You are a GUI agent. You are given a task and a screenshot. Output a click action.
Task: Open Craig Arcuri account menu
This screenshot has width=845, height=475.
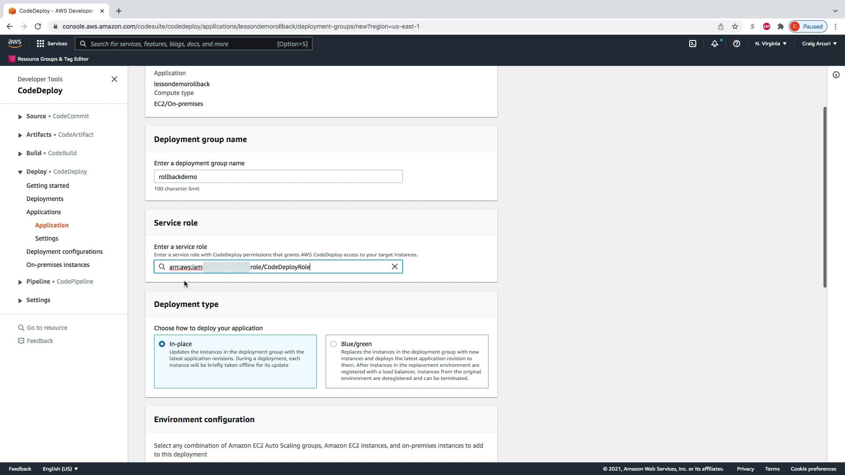point(819,44)
